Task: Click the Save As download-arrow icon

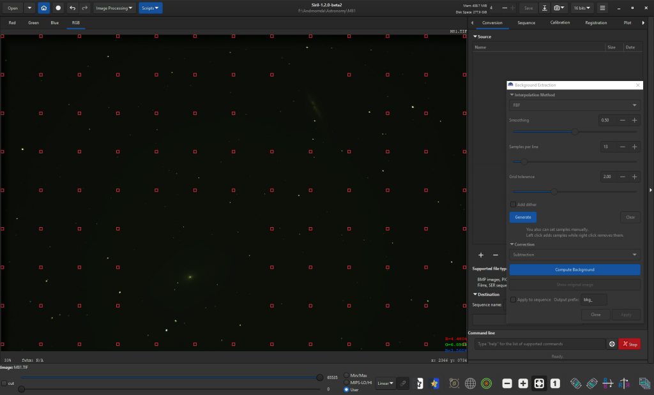Action: (x=544, y=8)
